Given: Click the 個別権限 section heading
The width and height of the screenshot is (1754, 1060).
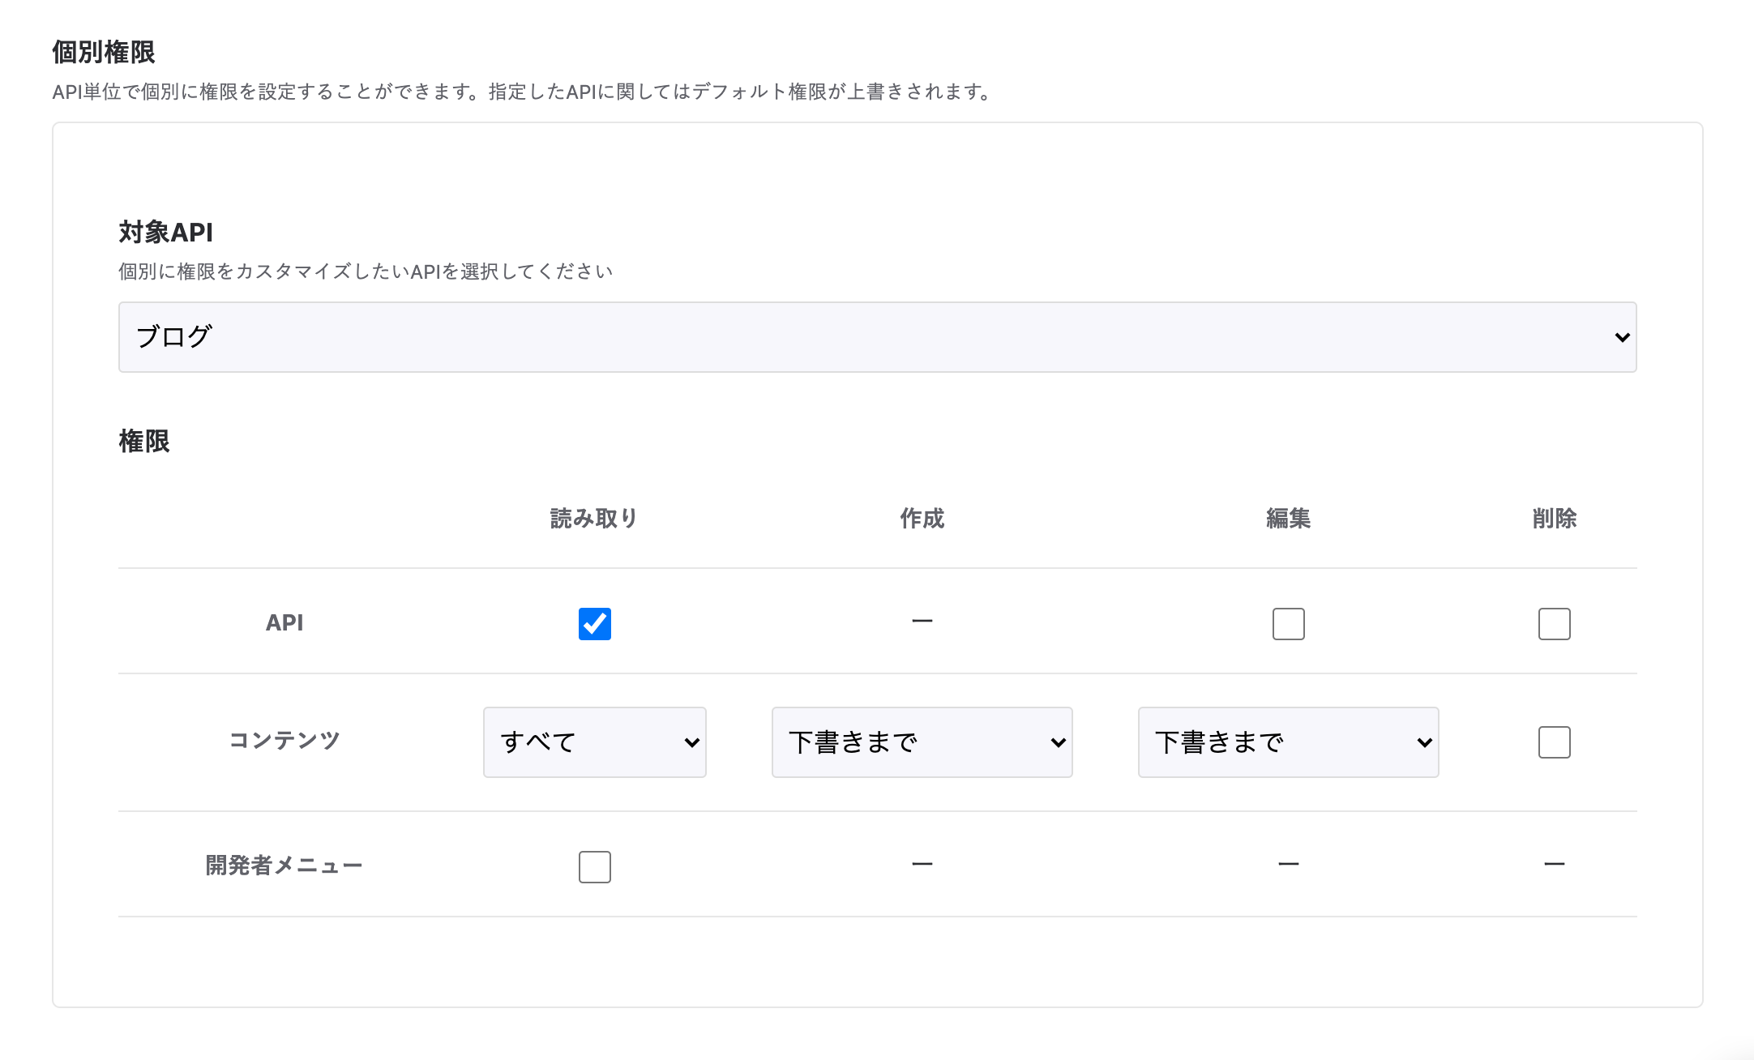Looking at the screenshot, I should (104, 52).
